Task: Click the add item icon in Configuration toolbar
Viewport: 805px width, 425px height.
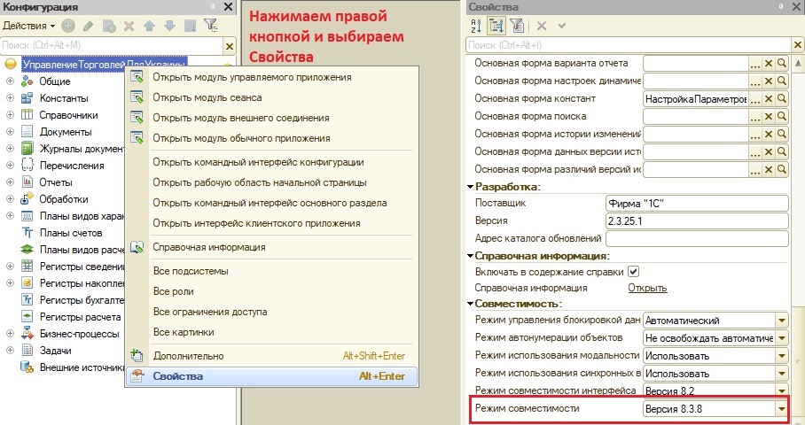Action: click(68, 26)
